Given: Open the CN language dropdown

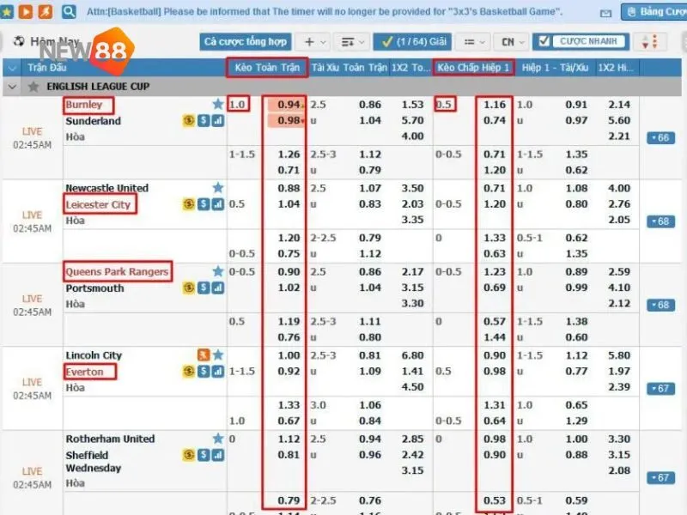Looking at the screenshot, I should coord(512,42).
